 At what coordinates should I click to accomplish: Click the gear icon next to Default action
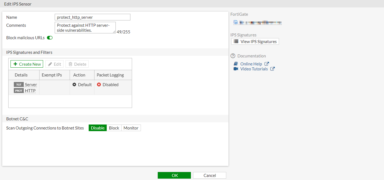75,84
